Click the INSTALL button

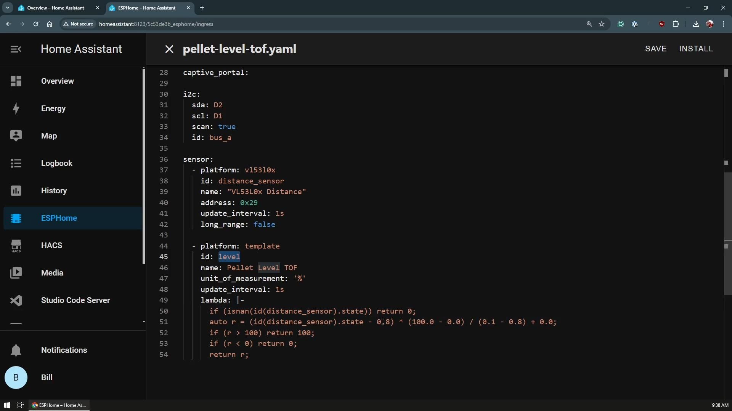click(696, 49)
